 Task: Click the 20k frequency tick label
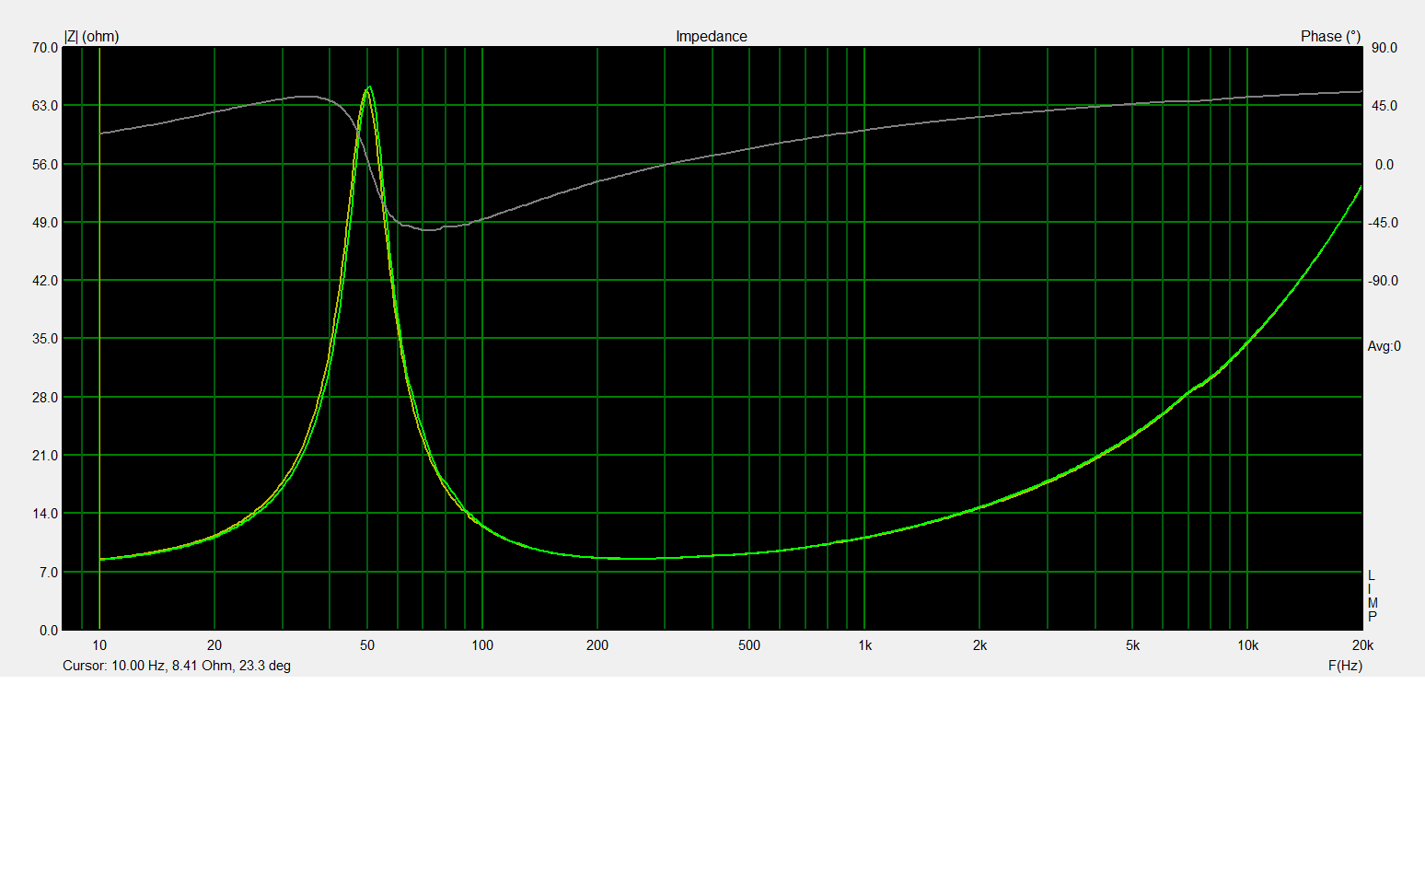pyautogui.click(x=1362, y=645)
